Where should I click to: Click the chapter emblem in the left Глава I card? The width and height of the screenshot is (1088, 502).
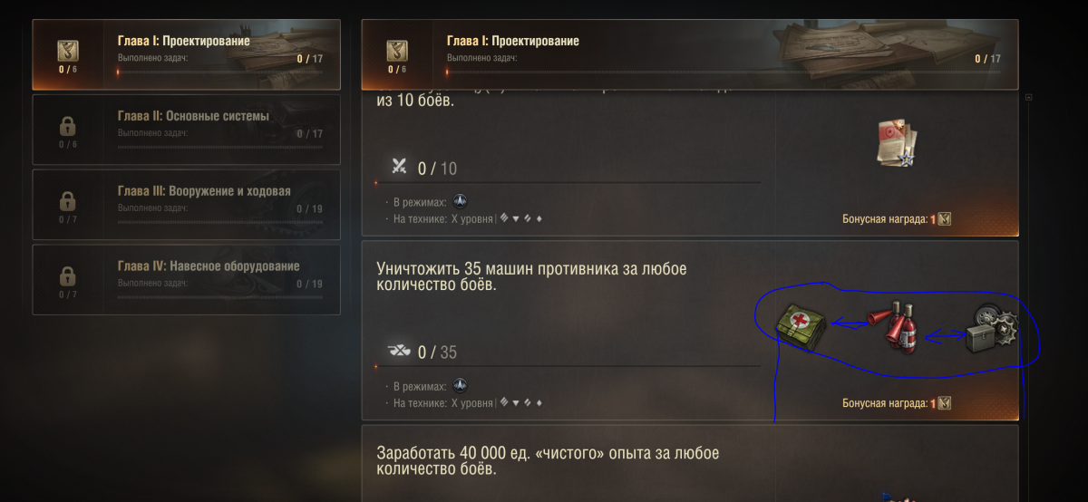67,50
